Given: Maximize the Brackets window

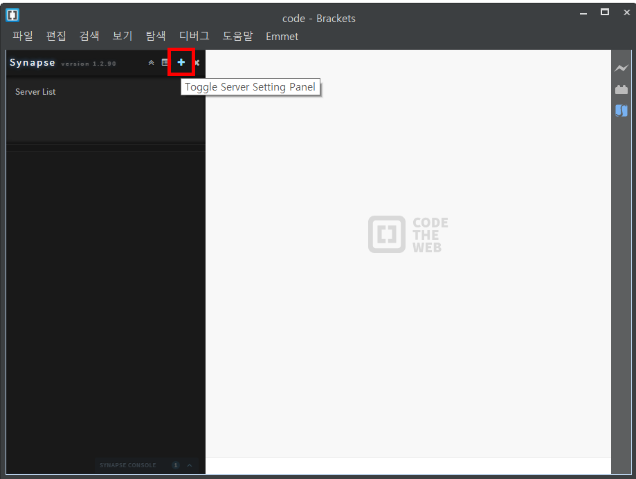Looking at the screenshot, I should tap(605, 12).
